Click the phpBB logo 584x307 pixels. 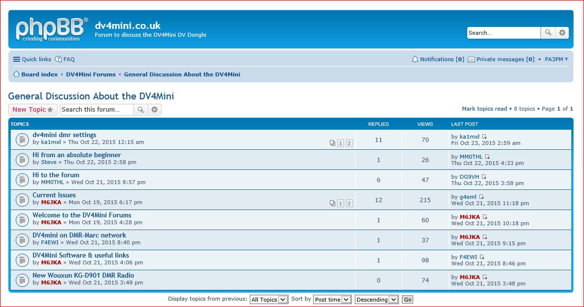point(52,29)
